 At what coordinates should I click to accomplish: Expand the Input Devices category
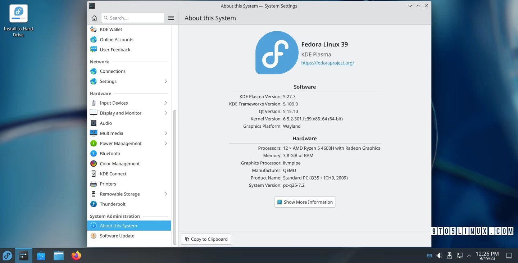pyautogui.click(x=165, y=103)
